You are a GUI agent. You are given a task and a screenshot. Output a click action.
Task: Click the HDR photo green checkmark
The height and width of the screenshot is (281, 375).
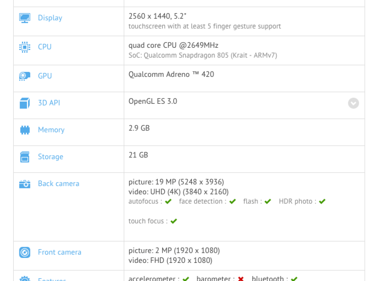pos(322,202)
